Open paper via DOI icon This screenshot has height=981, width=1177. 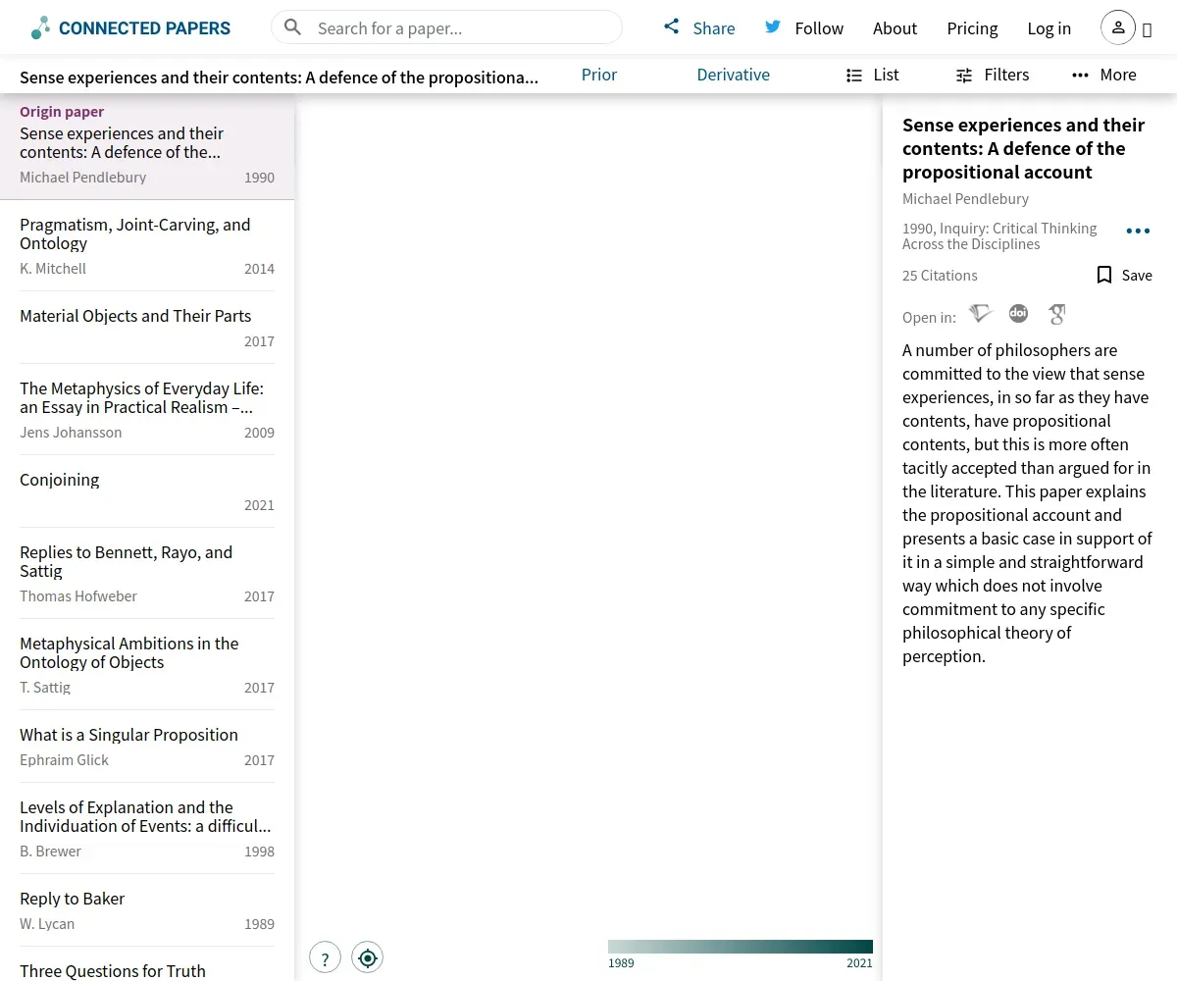pyautogui.click(x=1018, y=314)
